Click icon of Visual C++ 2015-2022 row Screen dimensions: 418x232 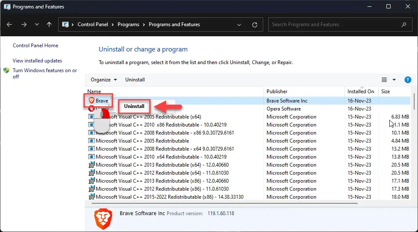point(92,197)
